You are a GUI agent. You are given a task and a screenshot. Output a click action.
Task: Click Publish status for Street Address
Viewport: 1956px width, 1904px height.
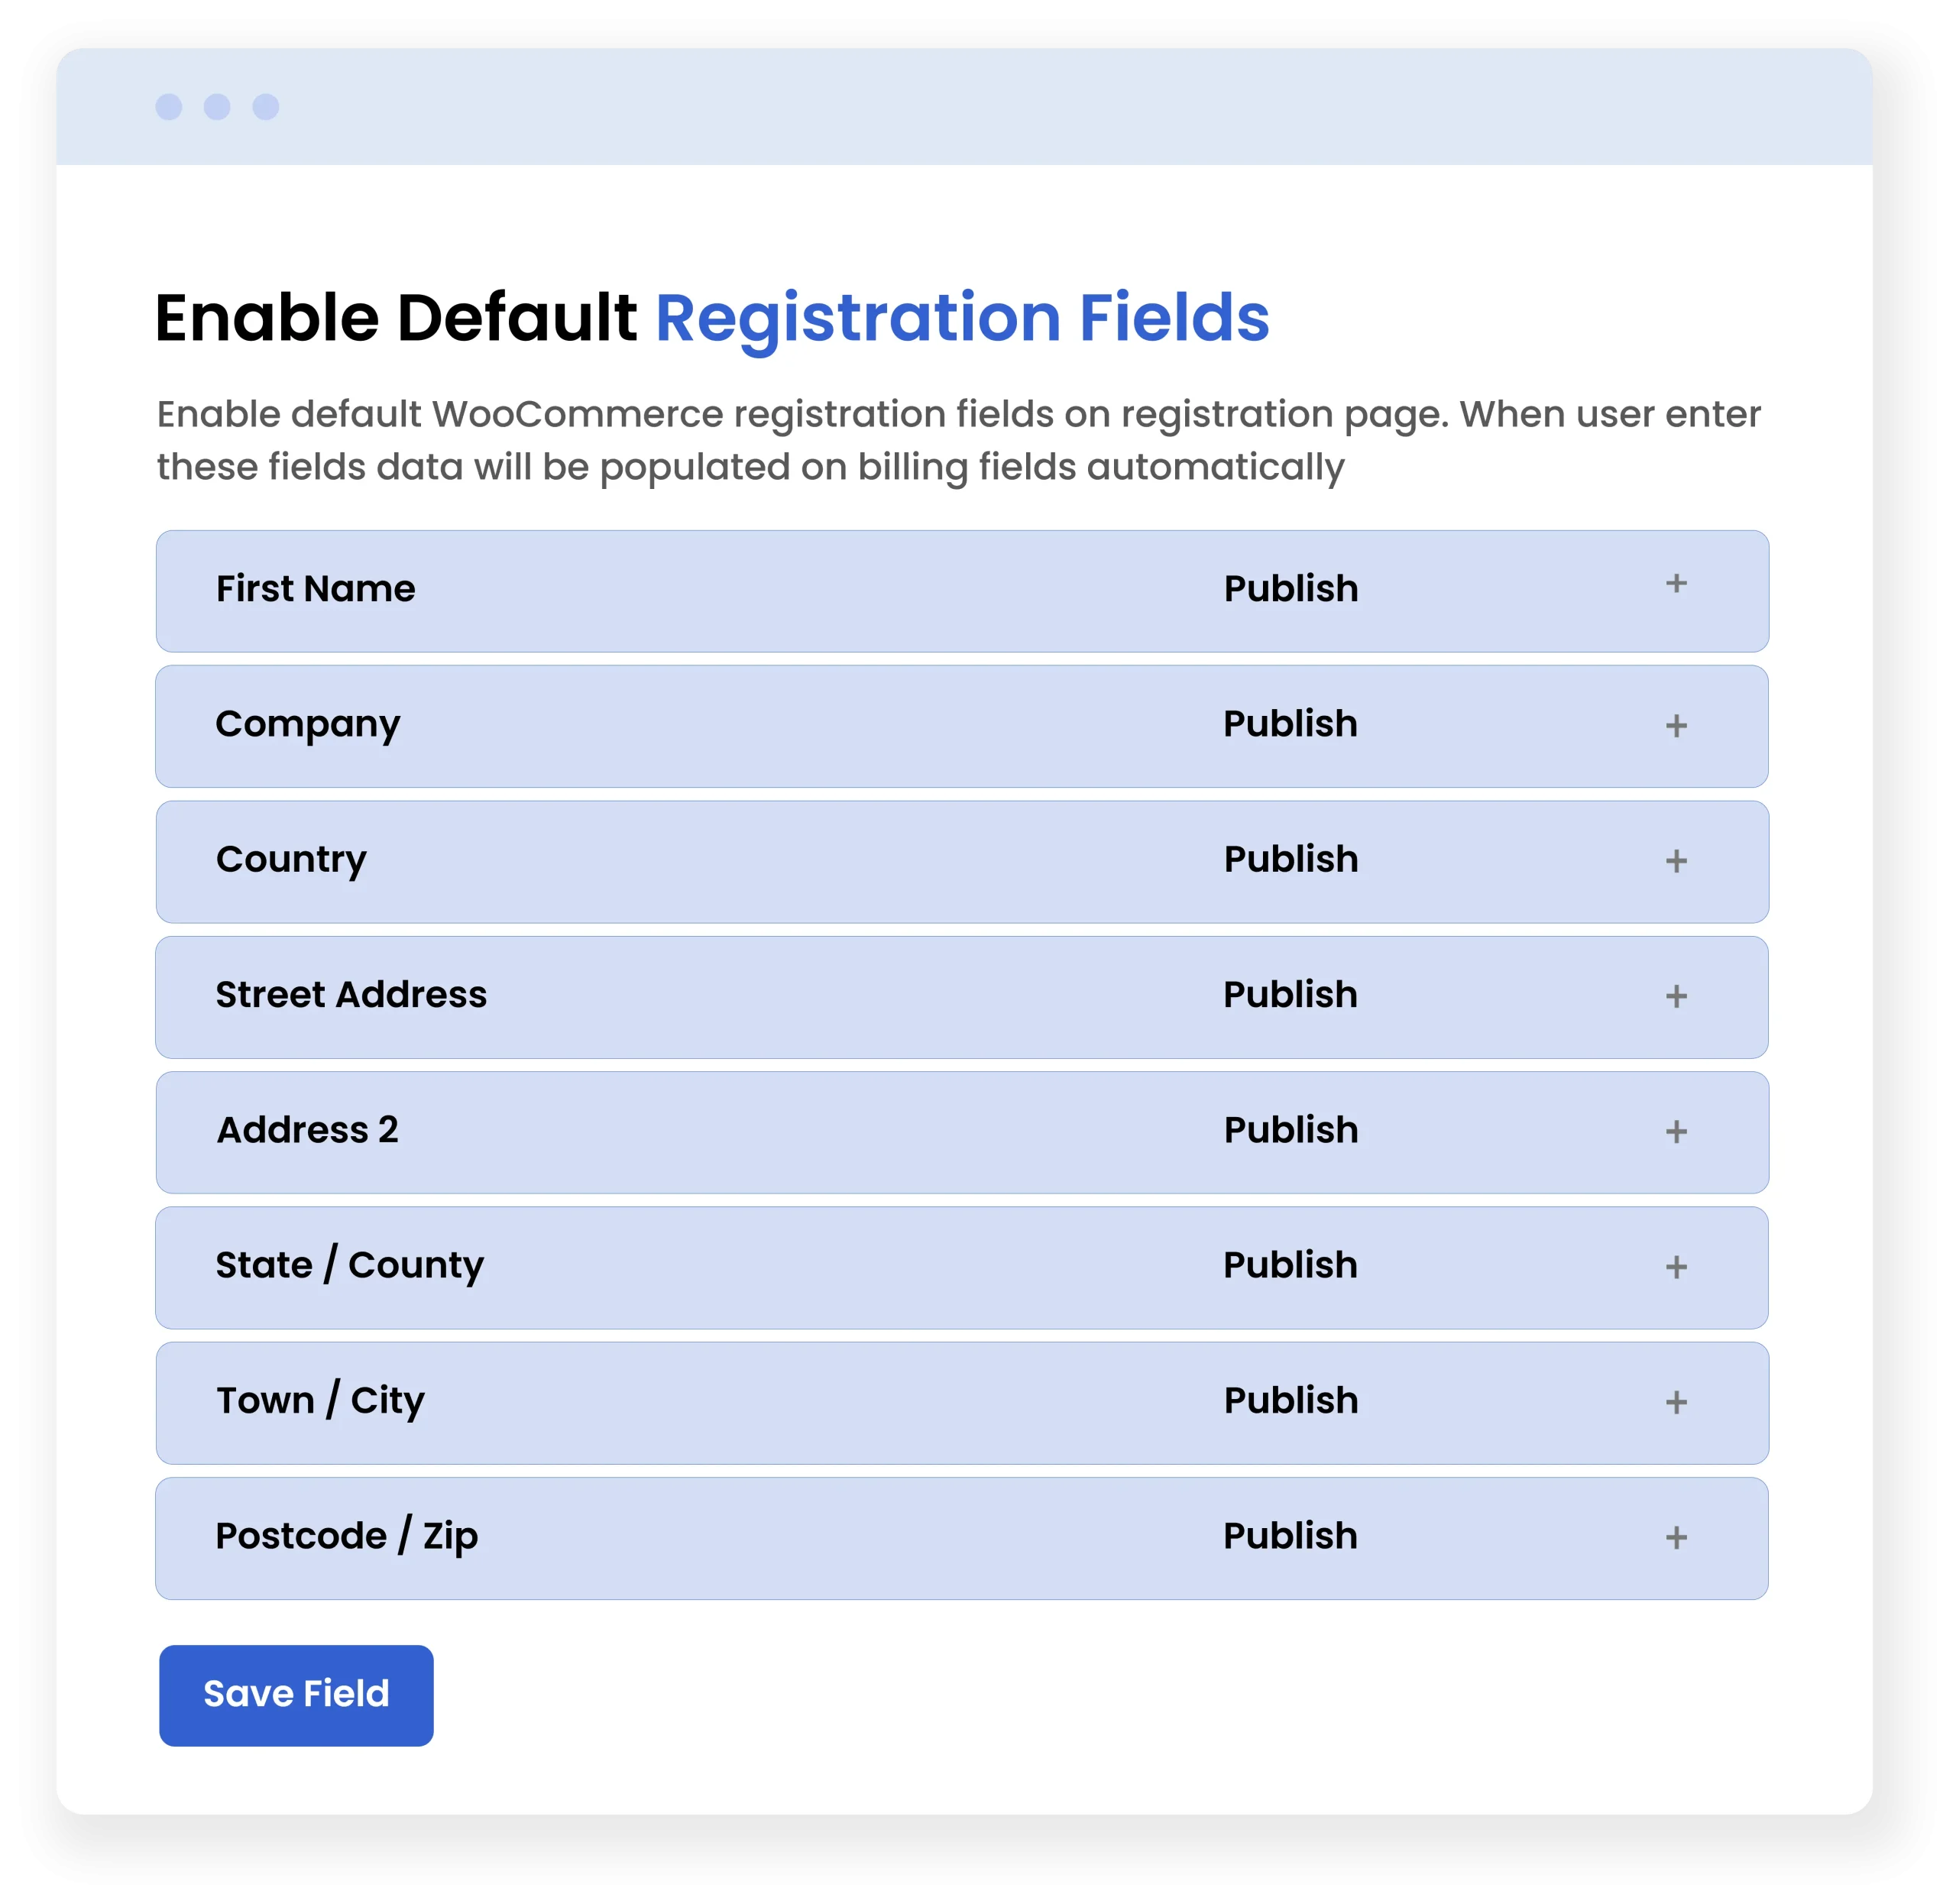pyautogui.click(x=1290, y=995)
